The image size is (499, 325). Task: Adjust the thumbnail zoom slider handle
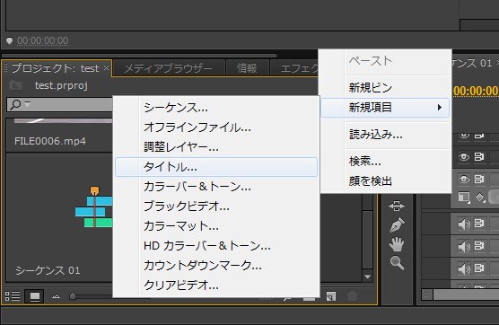[73, 296]
